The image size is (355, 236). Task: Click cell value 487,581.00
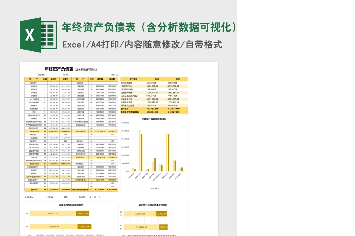54,160
